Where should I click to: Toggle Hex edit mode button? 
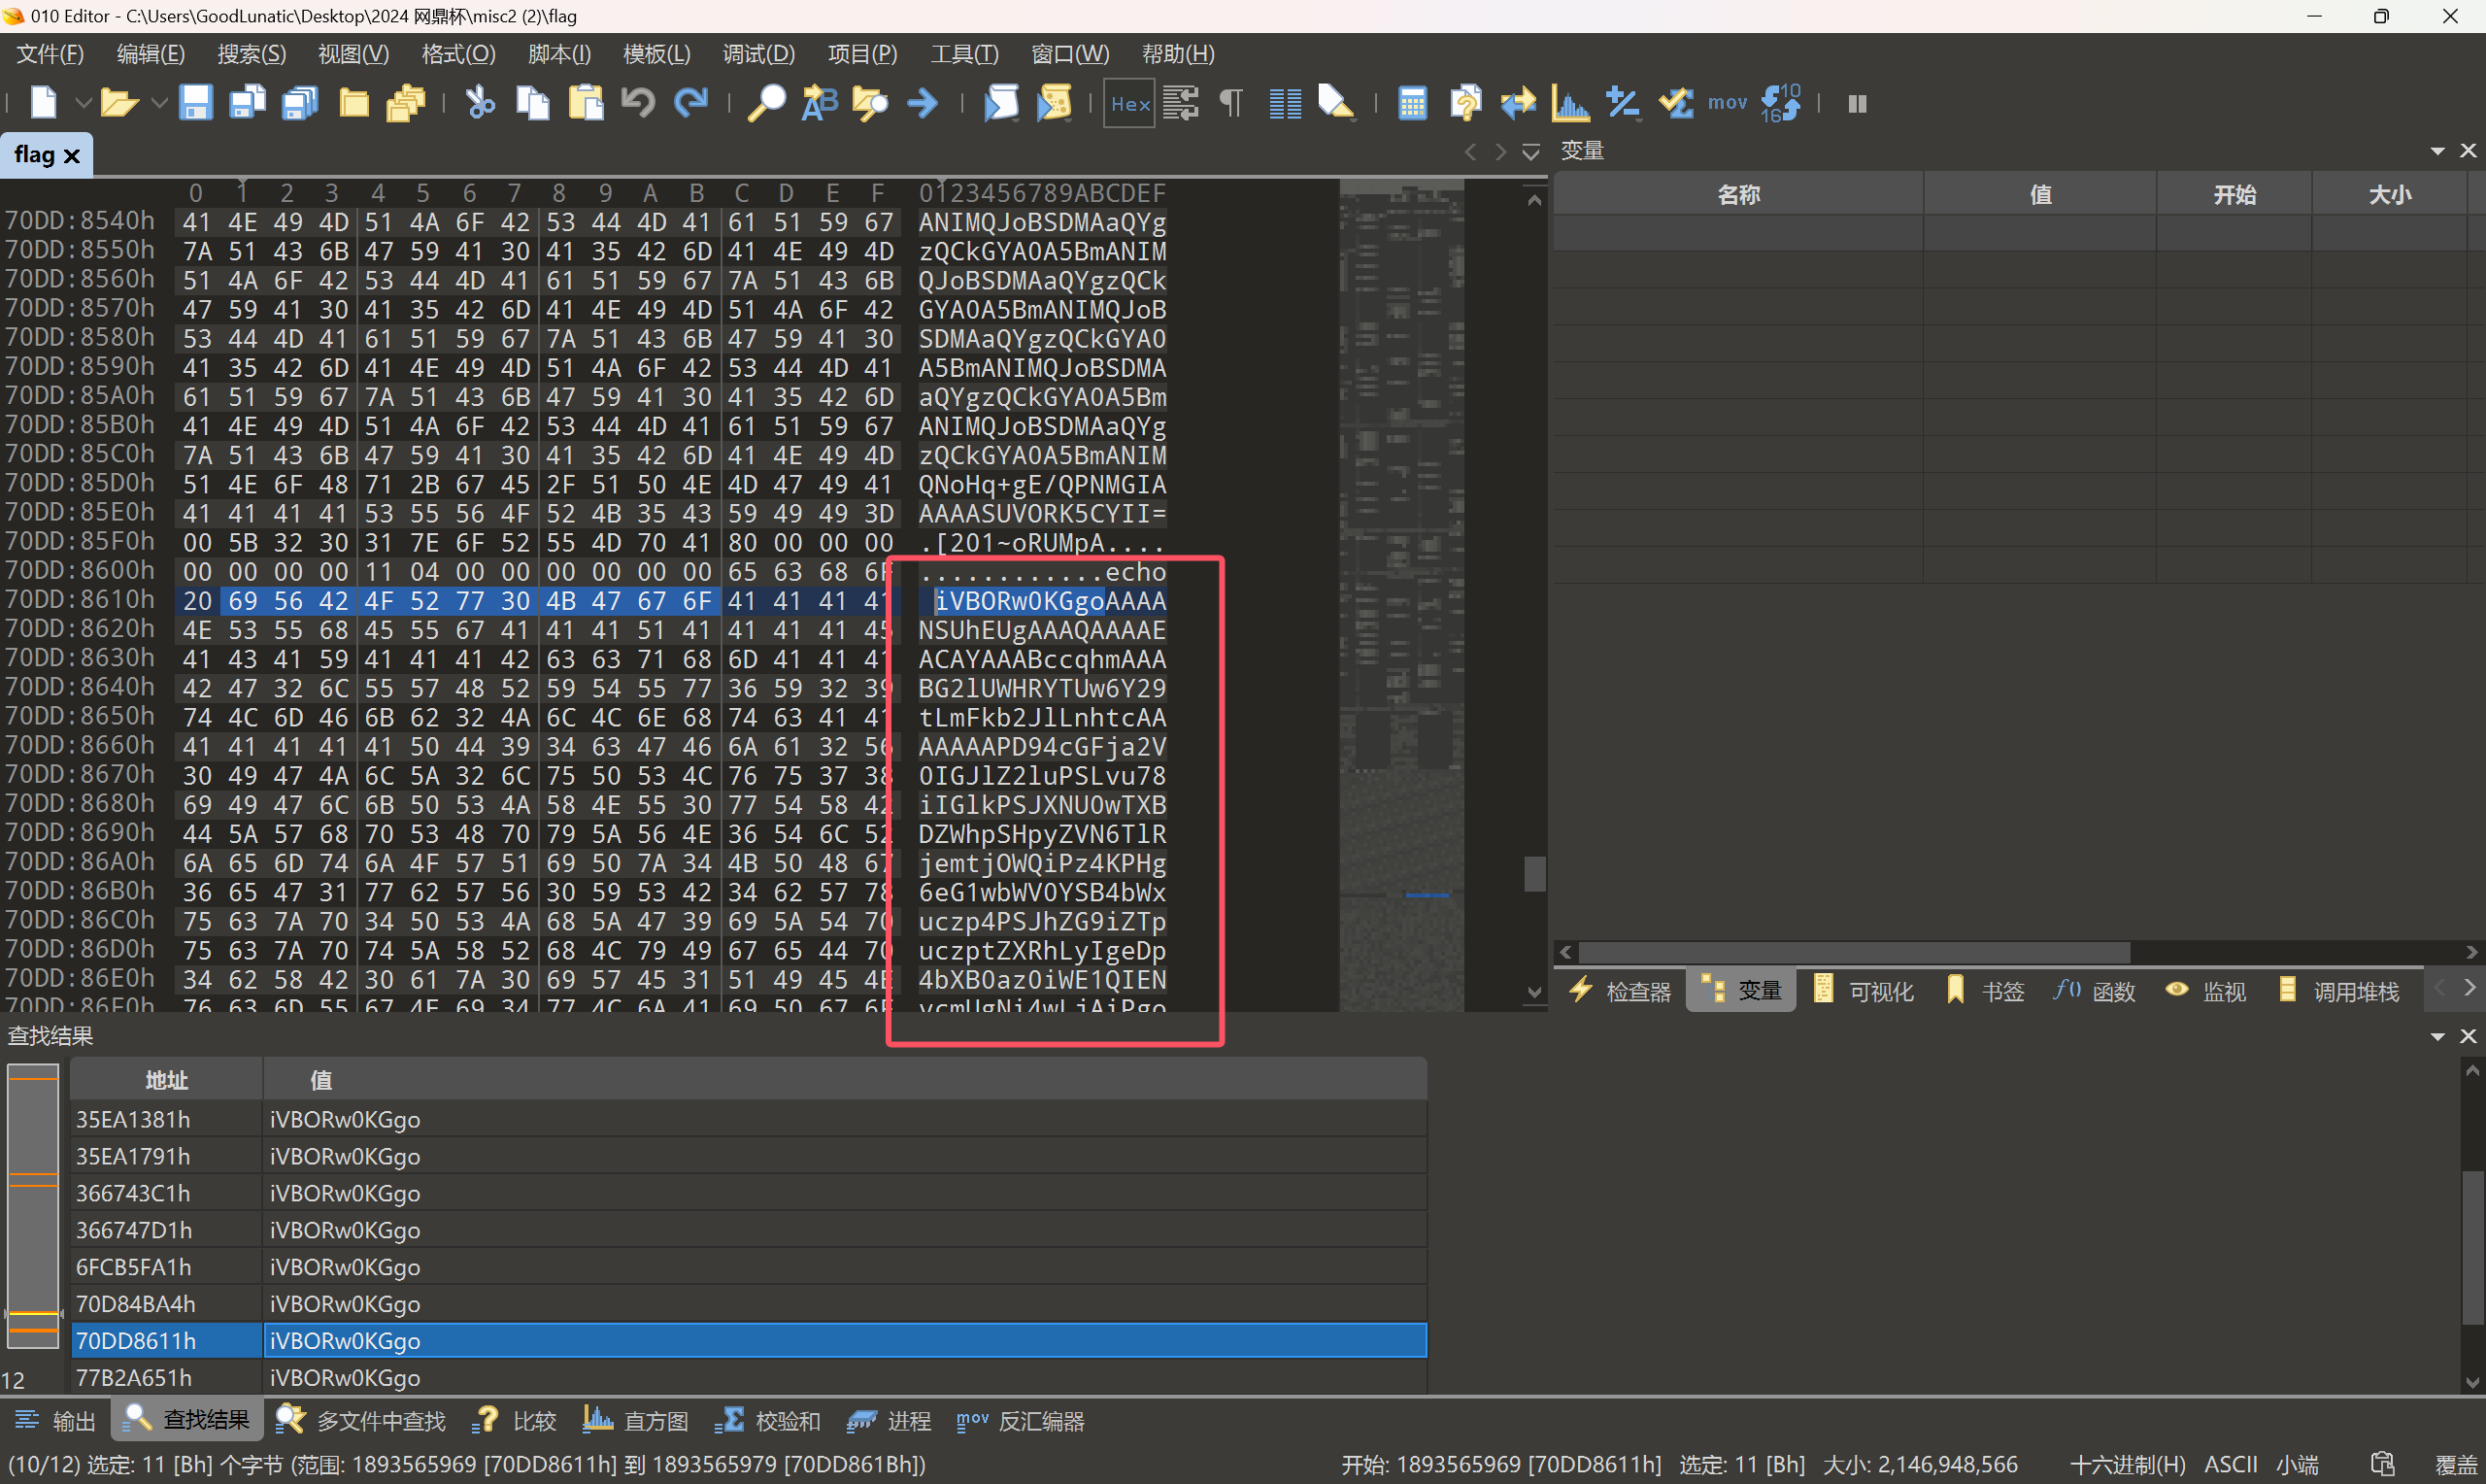coord(1128,103)
